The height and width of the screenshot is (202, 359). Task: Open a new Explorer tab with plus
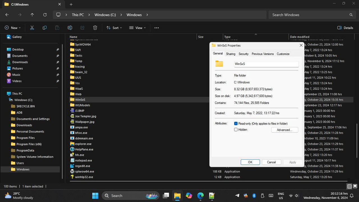point(71,4)
